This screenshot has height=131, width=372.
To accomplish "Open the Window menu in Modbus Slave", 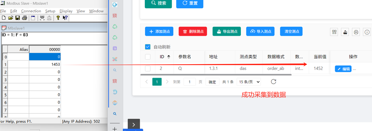I will coord(96,11).
